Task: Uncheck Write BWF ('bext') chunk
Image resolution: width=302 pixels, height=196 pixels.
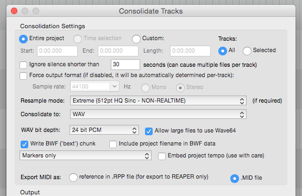Action: tap(24, 144)
